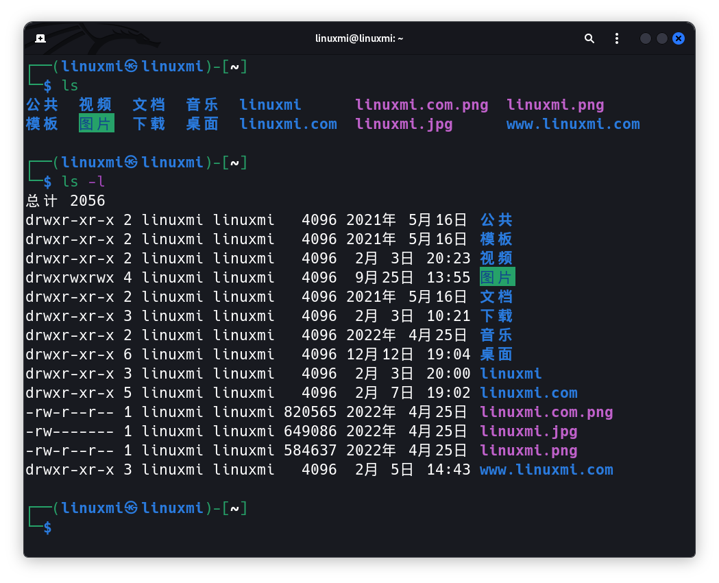Click highlighted 图片 in the long listing

click(x=498, y=278)
